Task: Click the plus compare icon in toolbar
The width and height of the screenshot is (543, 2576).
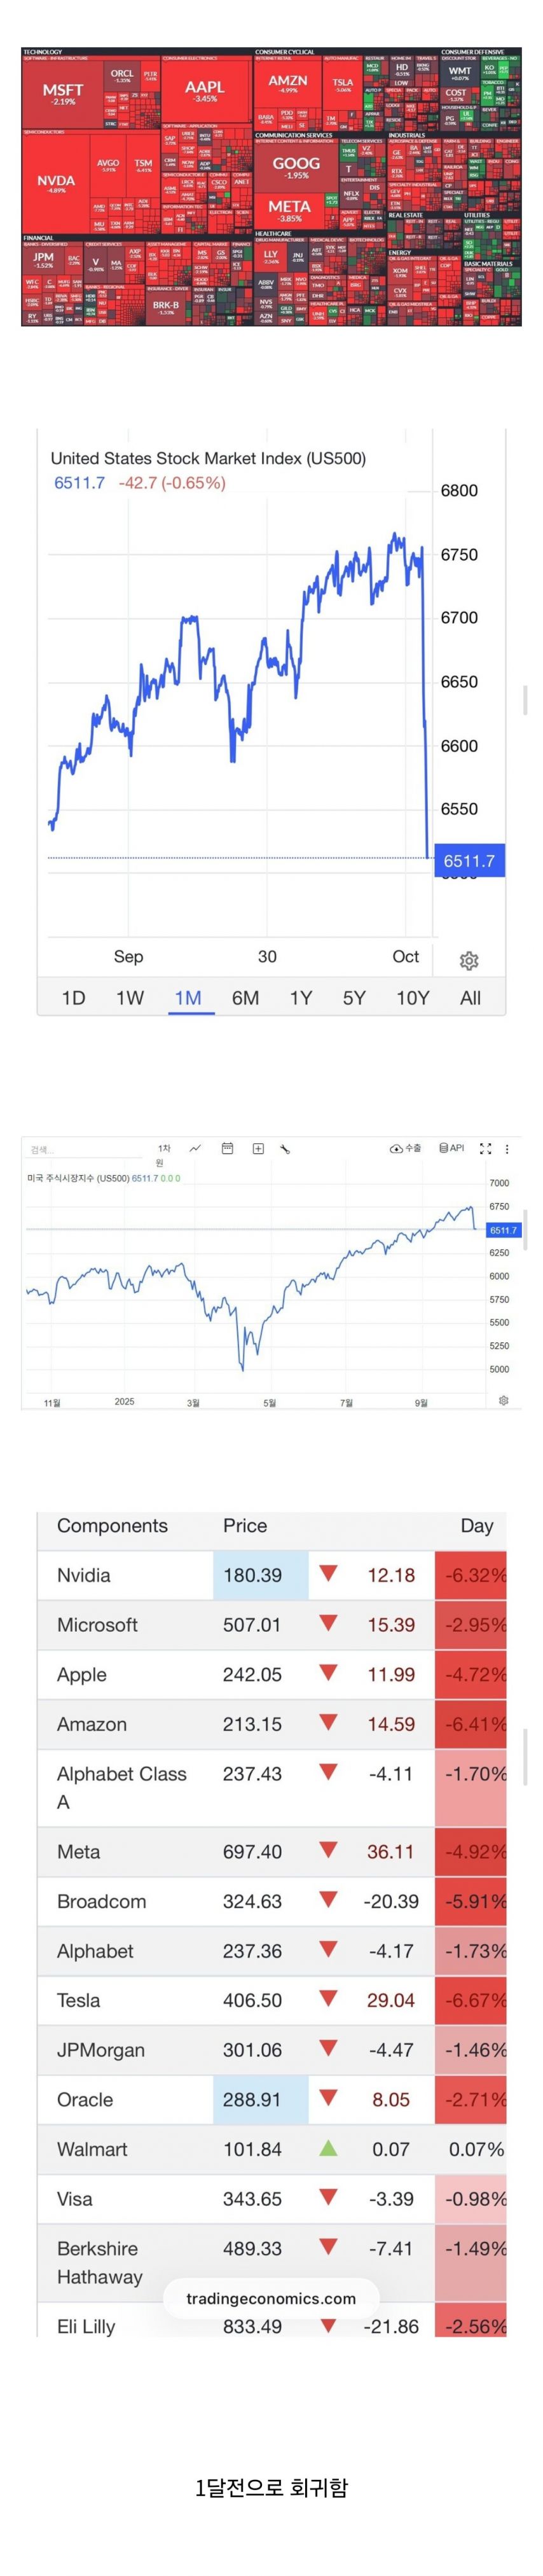Action: pos(258,1149)
